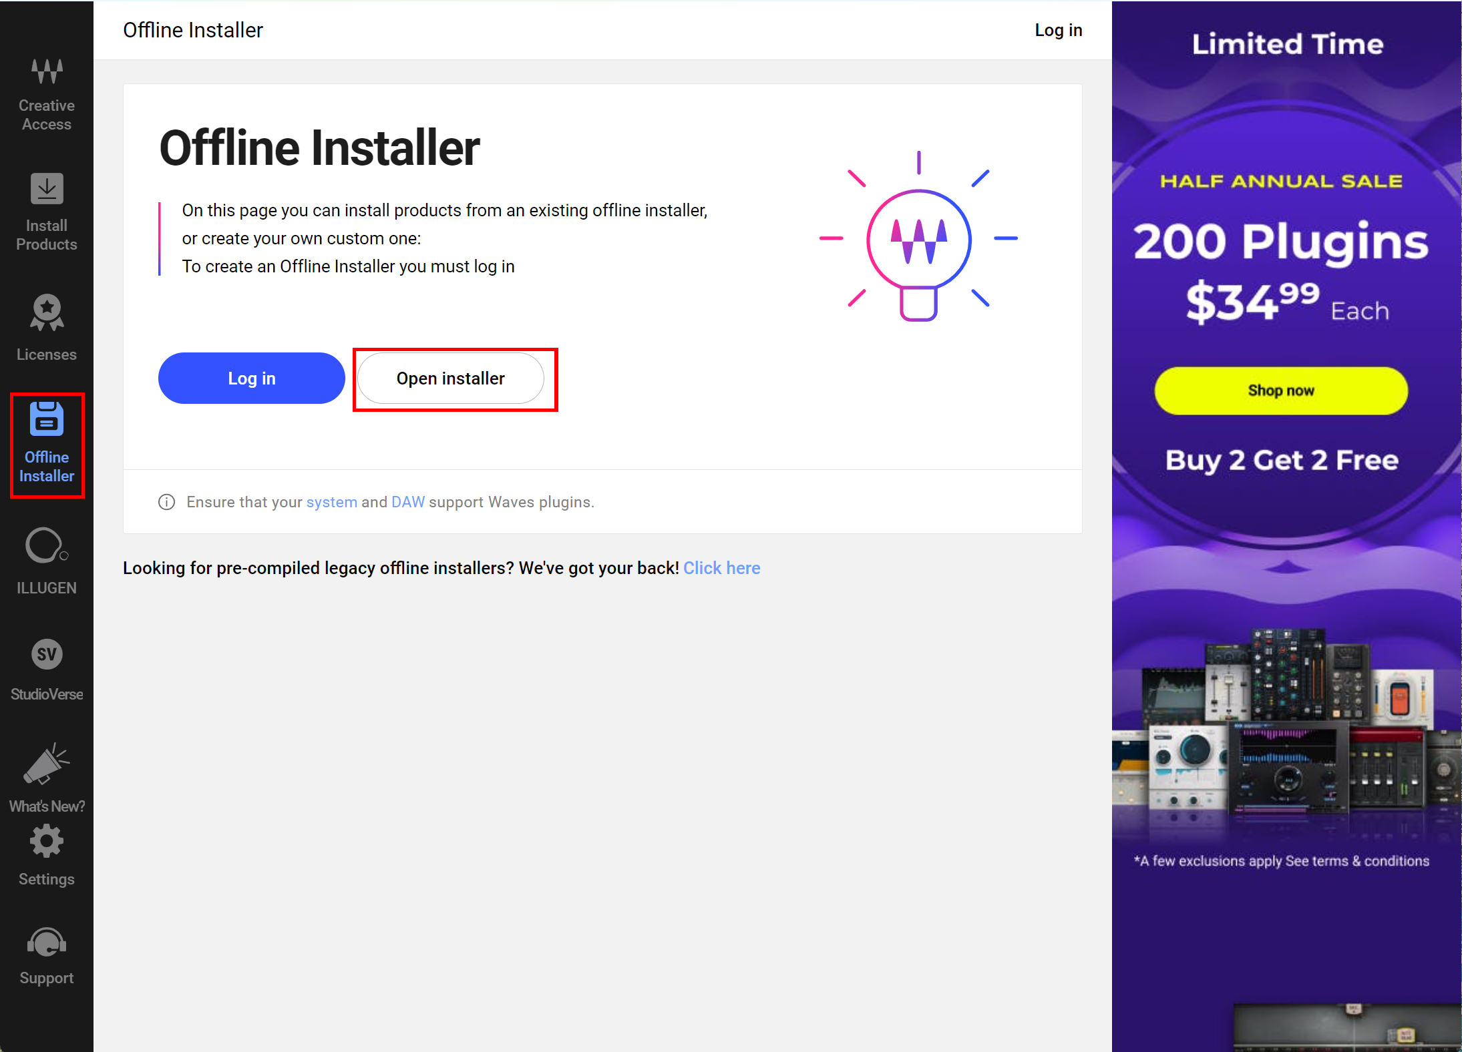
Task: Open the ILLUGEN sidebar item
Action: point(47,561)
